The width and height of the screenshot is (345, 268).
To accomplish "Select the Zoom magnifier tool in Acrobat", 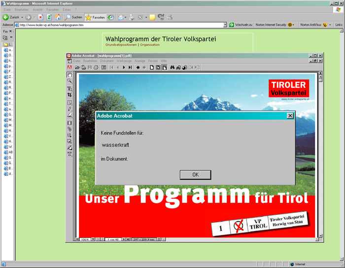I will coord(69,81).
